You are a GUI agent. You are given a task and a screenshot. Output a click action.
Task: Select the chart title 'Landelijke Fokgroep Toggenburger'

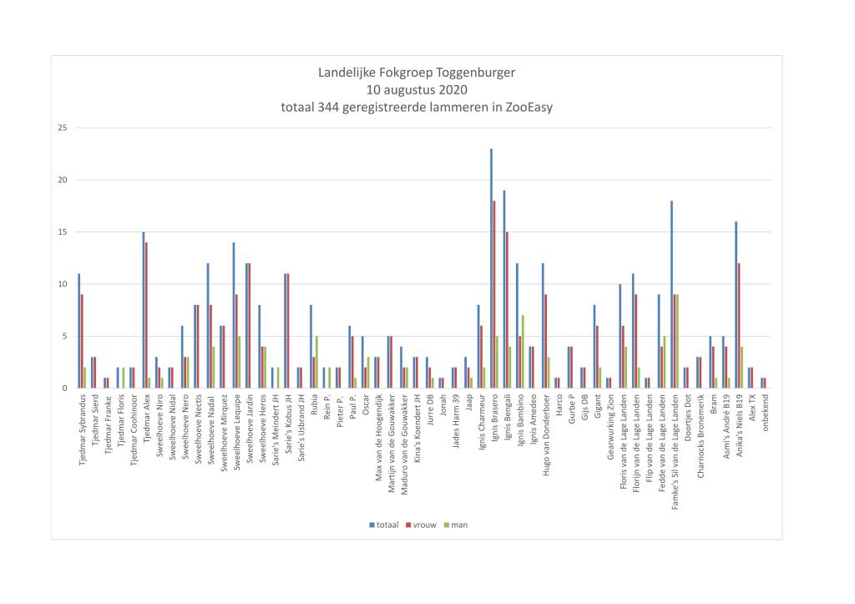[417, 73]
